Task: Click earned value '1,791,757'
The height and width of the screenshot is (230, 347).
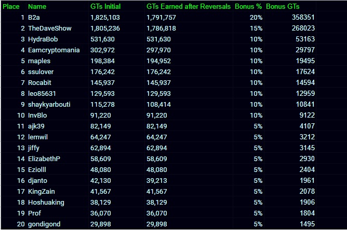Action: pyautogui.click(x=161, y=18)
